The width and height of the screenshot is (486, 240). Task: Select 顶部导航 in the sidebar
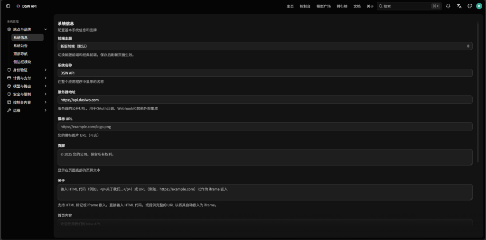tap(27, 54)
